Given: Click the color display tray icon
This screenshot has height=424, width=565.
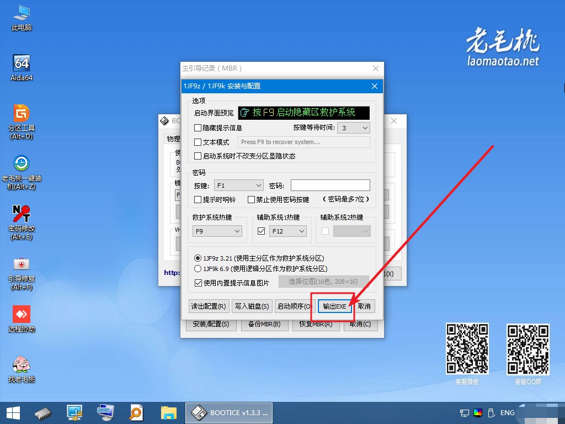Looking at the screenshot, I should click(478, 413).
